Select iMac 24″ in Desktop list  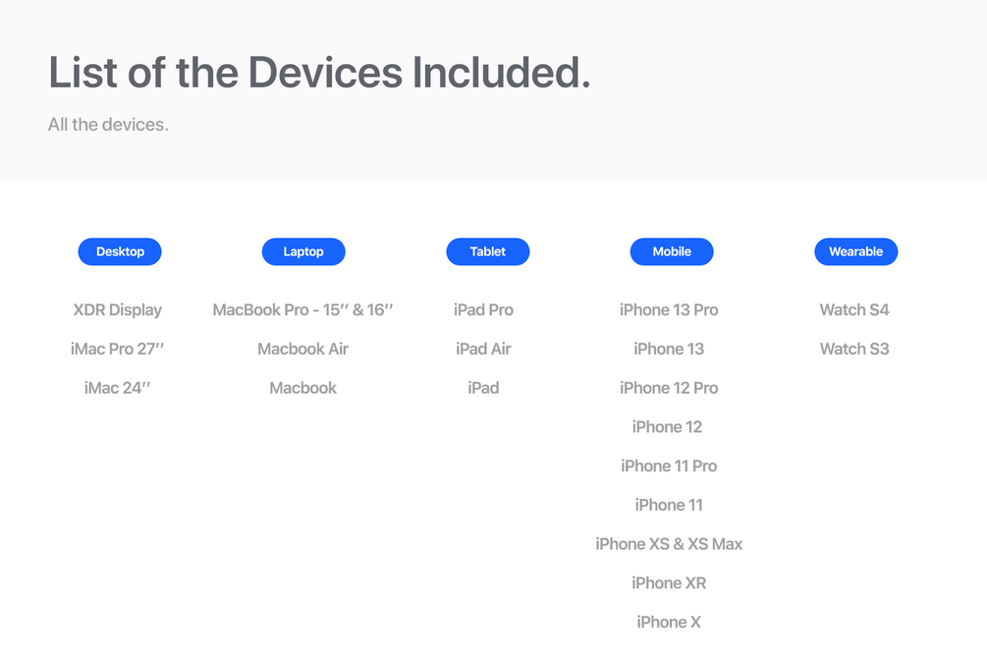118,388
